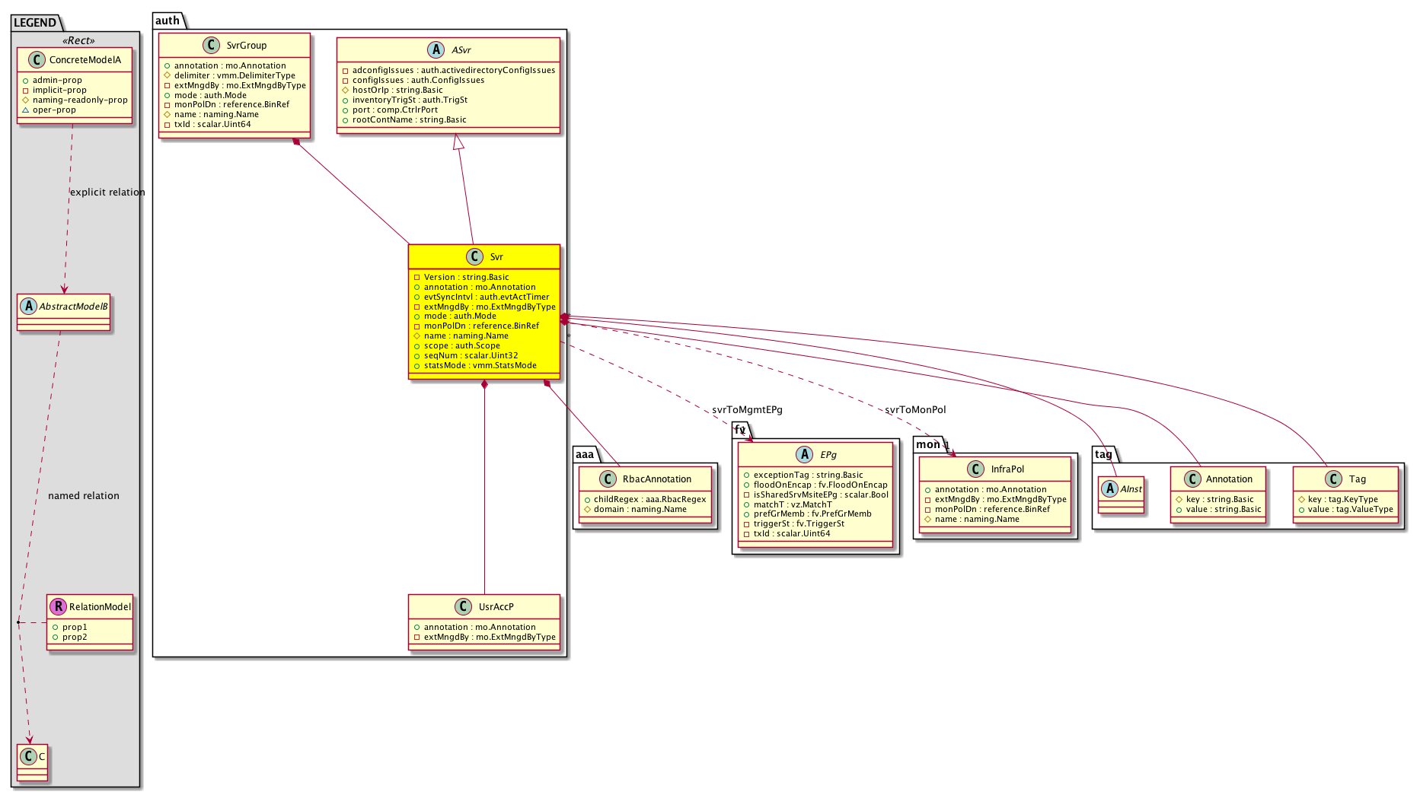Click the AInst abstract class icon

tap(1110, 489)
